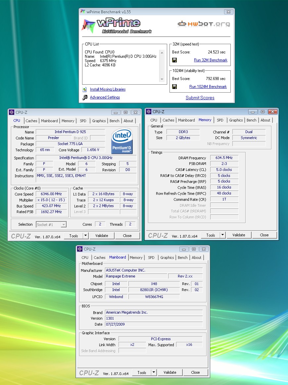
Task: Open Install Missing Libraries link
Action: click(x=108, y=89)
